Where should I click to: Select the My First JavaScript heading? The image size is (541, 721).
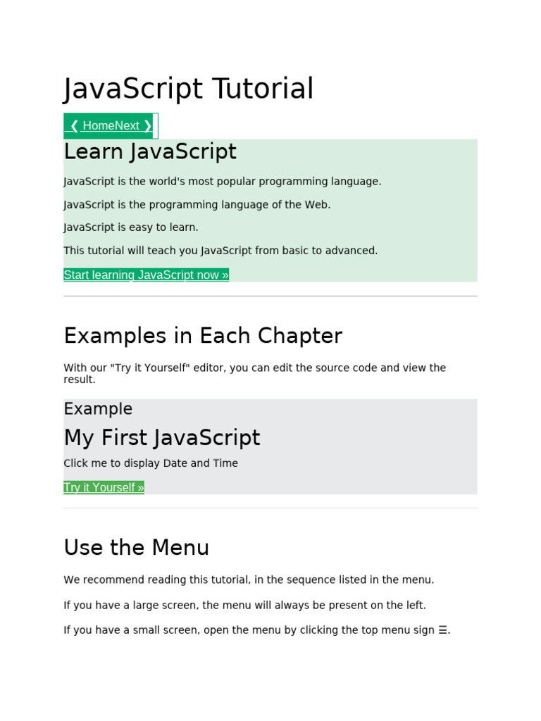pyautogui.click(x=161, y=438)
